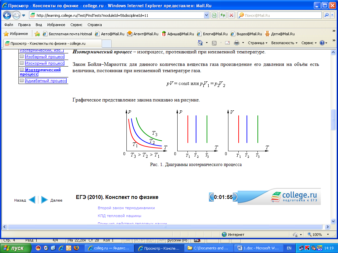The height and width of the screenshot is (253, 338).
Task: Click the Назад blue left arrow
Action: click(x=32, y=200)
